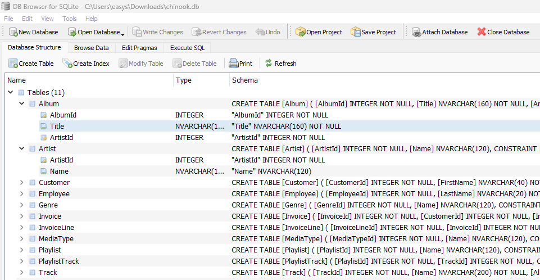Click the Type column header
This screenshot has height=280, width=540.
[201, 80]
